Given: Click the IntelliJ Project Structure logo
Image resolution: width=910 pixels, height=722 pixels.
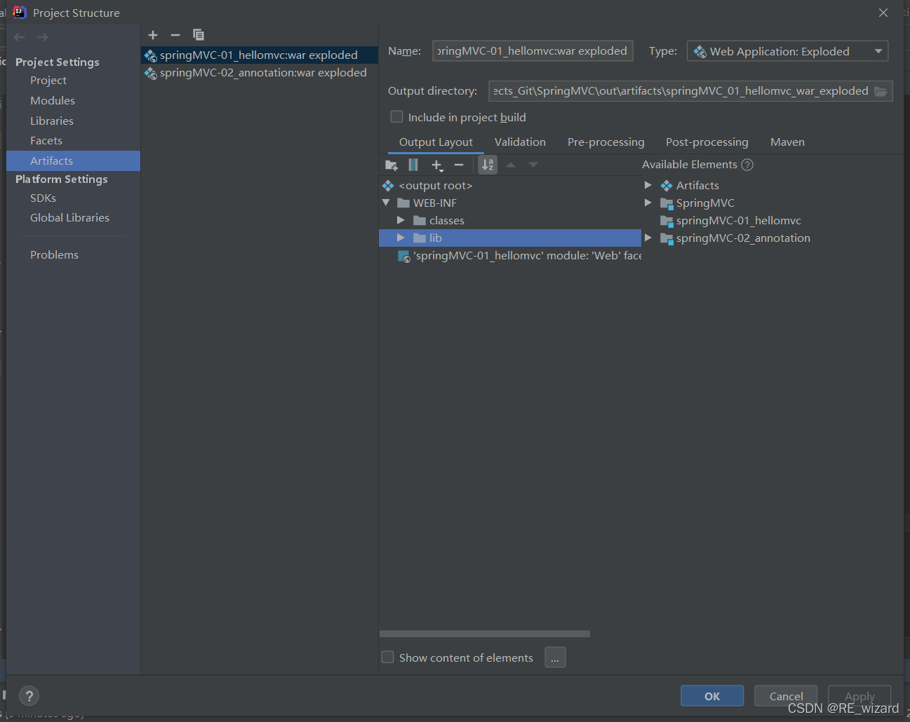Looking at the screenshot, I should pyautogui.click(x=20, y=13).
